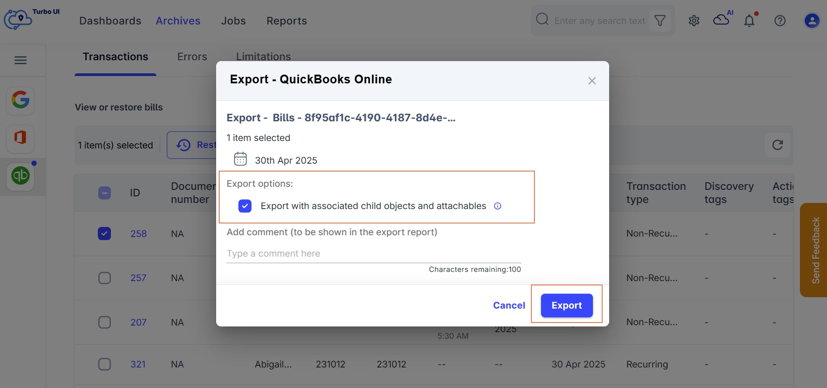Screen dimensions: 827x388
Task: Click the refresh icon in toolbar
Action: click(x=778, y=145)
